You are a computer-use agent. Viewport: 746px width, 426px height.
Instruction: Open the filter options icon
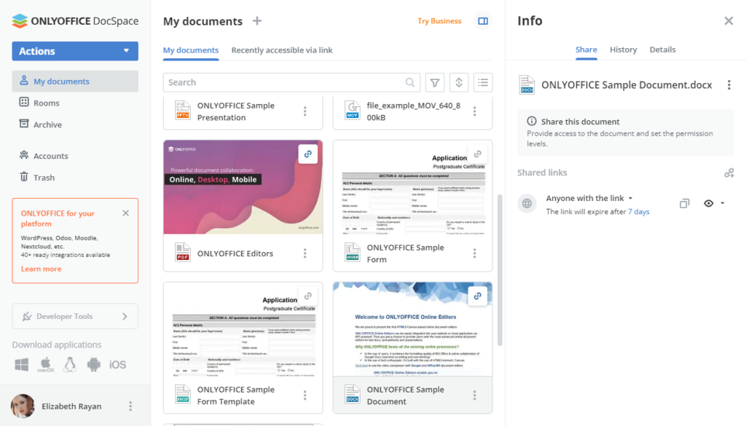tap(435, 82)
